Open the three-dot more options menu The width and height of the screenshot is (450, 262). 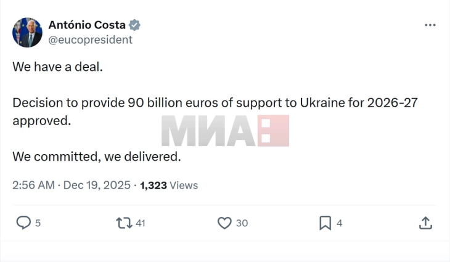coord(430,25)
